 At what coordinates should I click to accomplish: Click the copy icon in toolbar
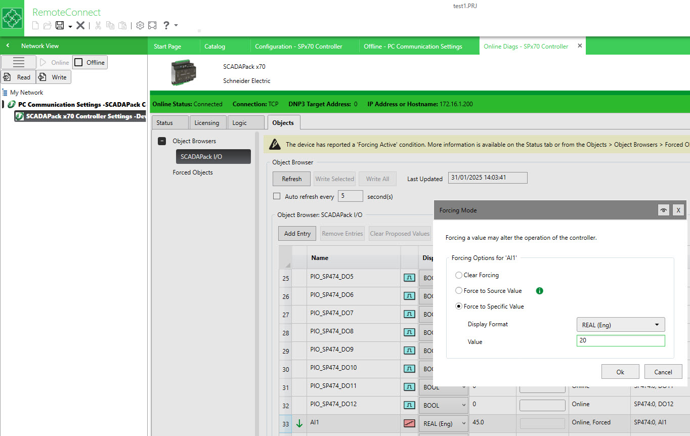(110, 25)
